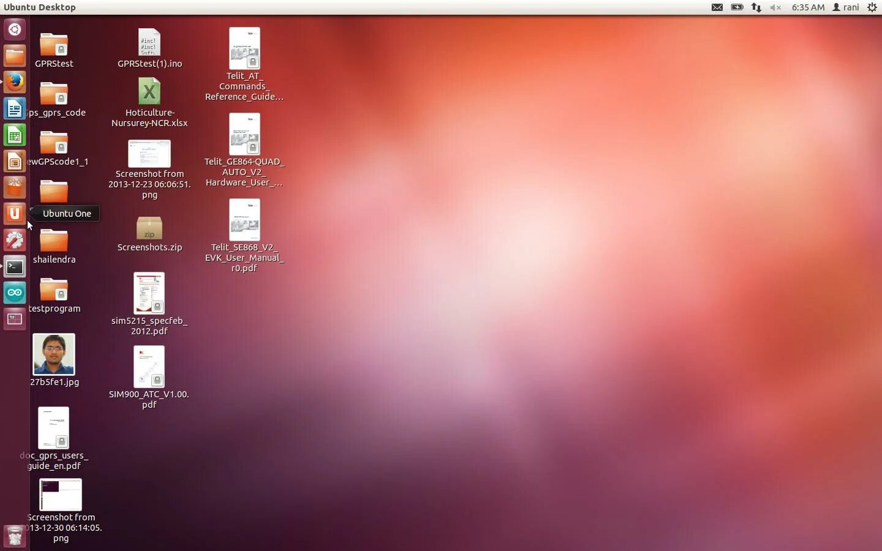
Task: Select SIM900_ATC_V1.00.pdf file
Action: (149, 377)
